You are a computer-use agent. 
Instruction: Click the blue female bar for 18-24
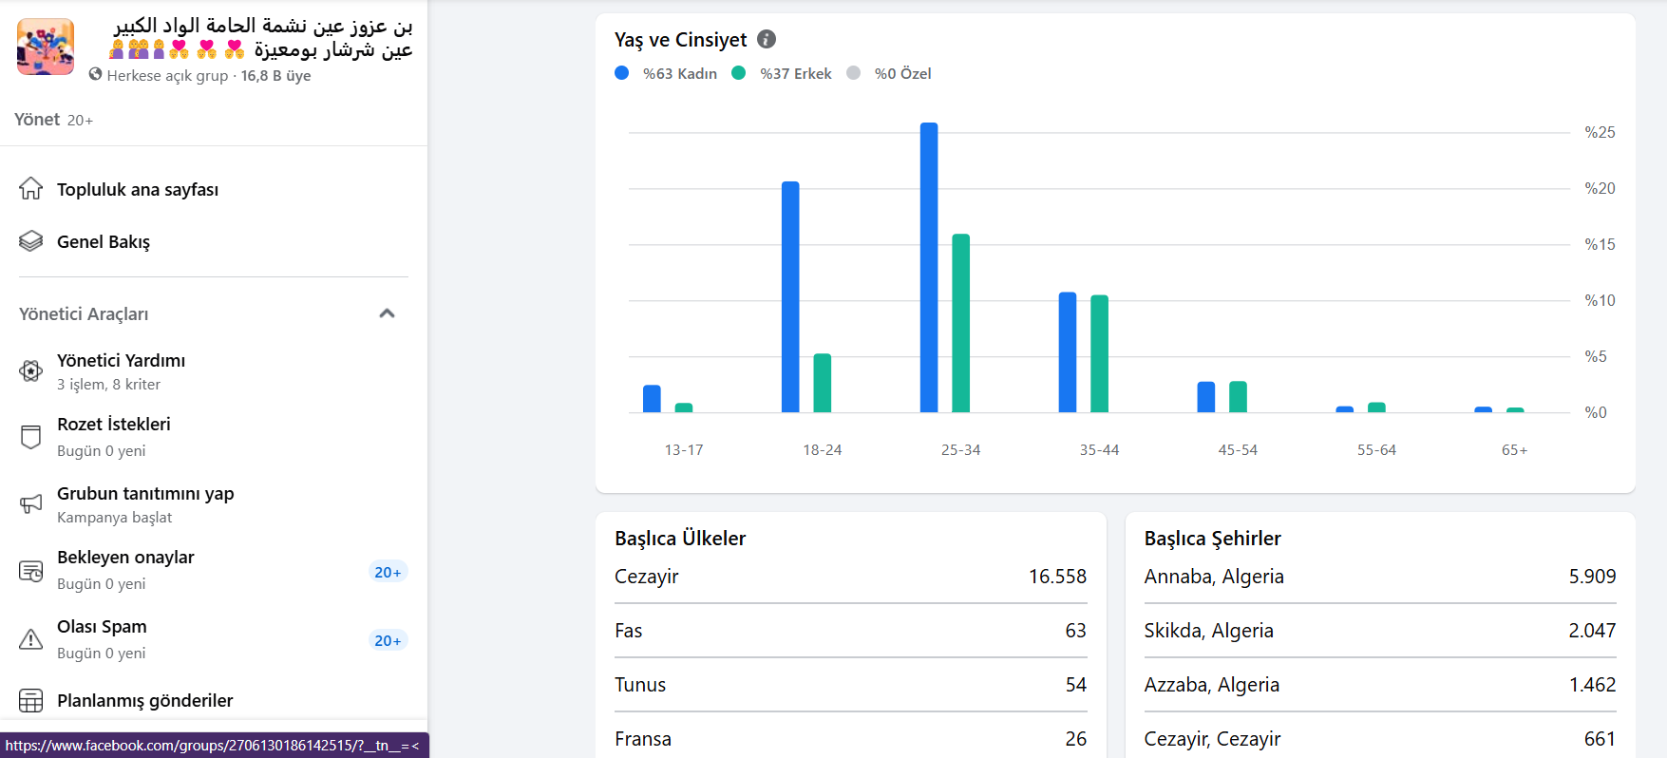point(790,297)
